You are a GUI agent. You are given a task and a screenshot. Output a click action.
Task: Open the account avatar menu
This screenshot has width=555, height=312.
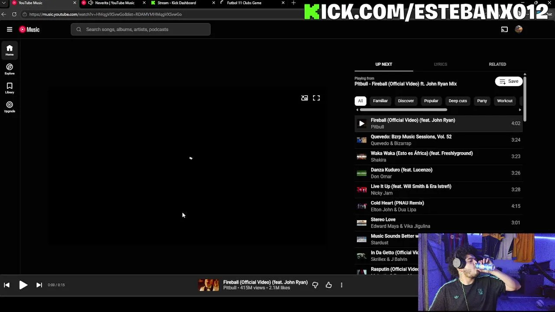point(519,29)
